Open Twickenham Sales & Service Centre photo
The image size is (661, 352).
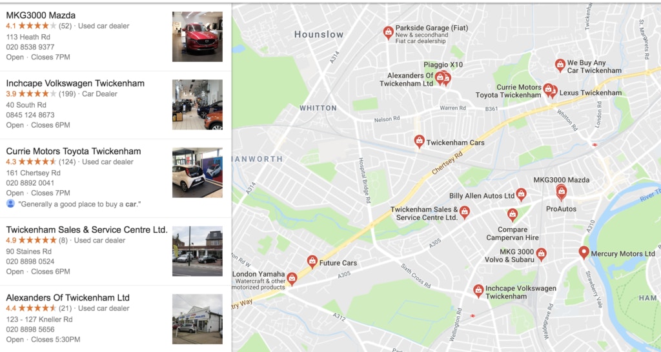tap(198, 251)
